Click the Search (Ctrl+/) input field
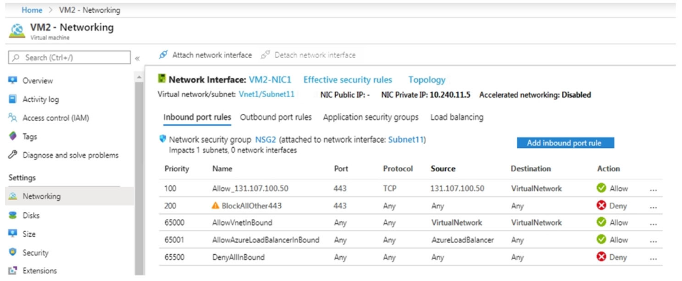 point(69,57)
